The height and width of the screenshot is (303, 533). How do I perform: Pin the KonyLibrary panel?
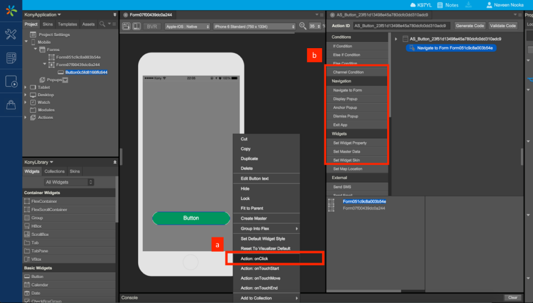pos(115,163)
